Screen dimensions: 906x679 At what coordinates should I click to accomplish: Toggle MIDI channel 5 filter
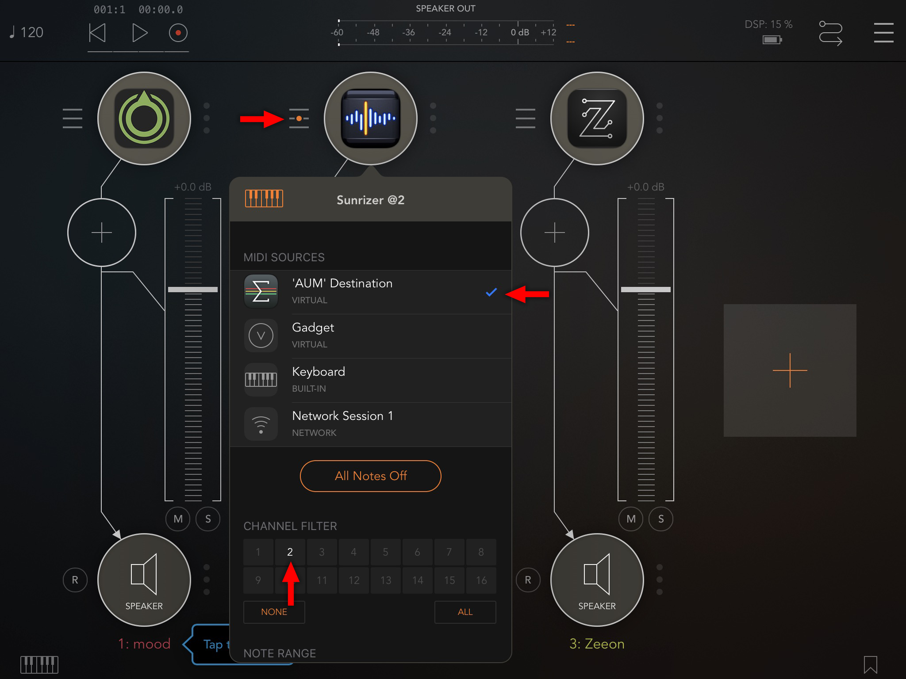click(x=386, y=552)
